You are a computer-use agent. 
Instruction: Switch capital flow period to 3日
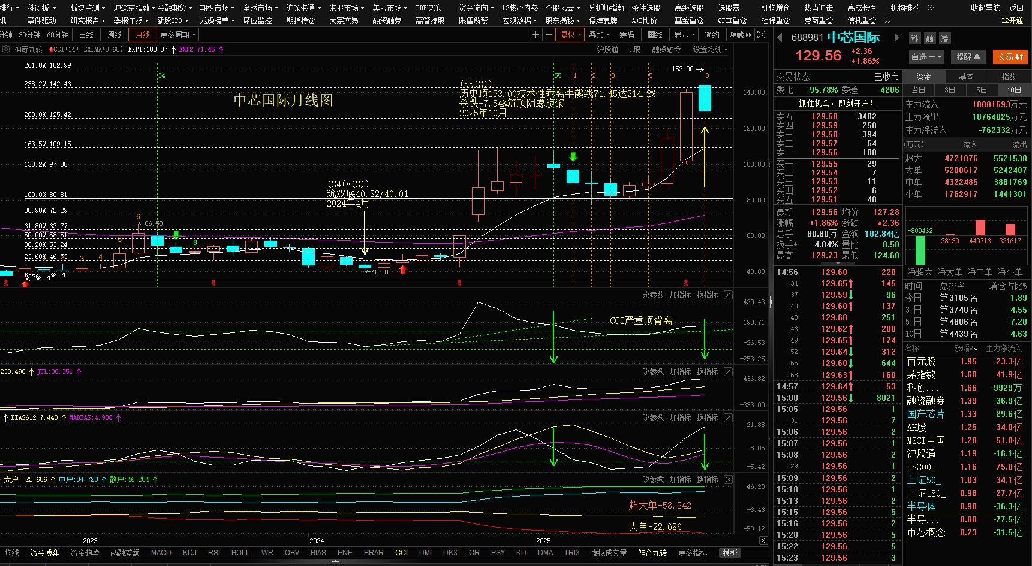click(x=950, y=90)
